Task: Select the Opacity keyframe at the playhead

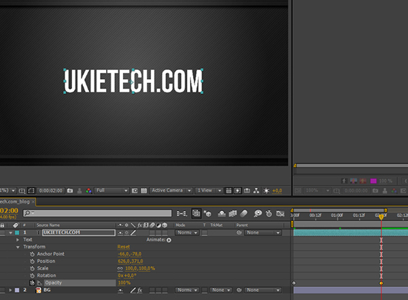Action: coord(381,283)
